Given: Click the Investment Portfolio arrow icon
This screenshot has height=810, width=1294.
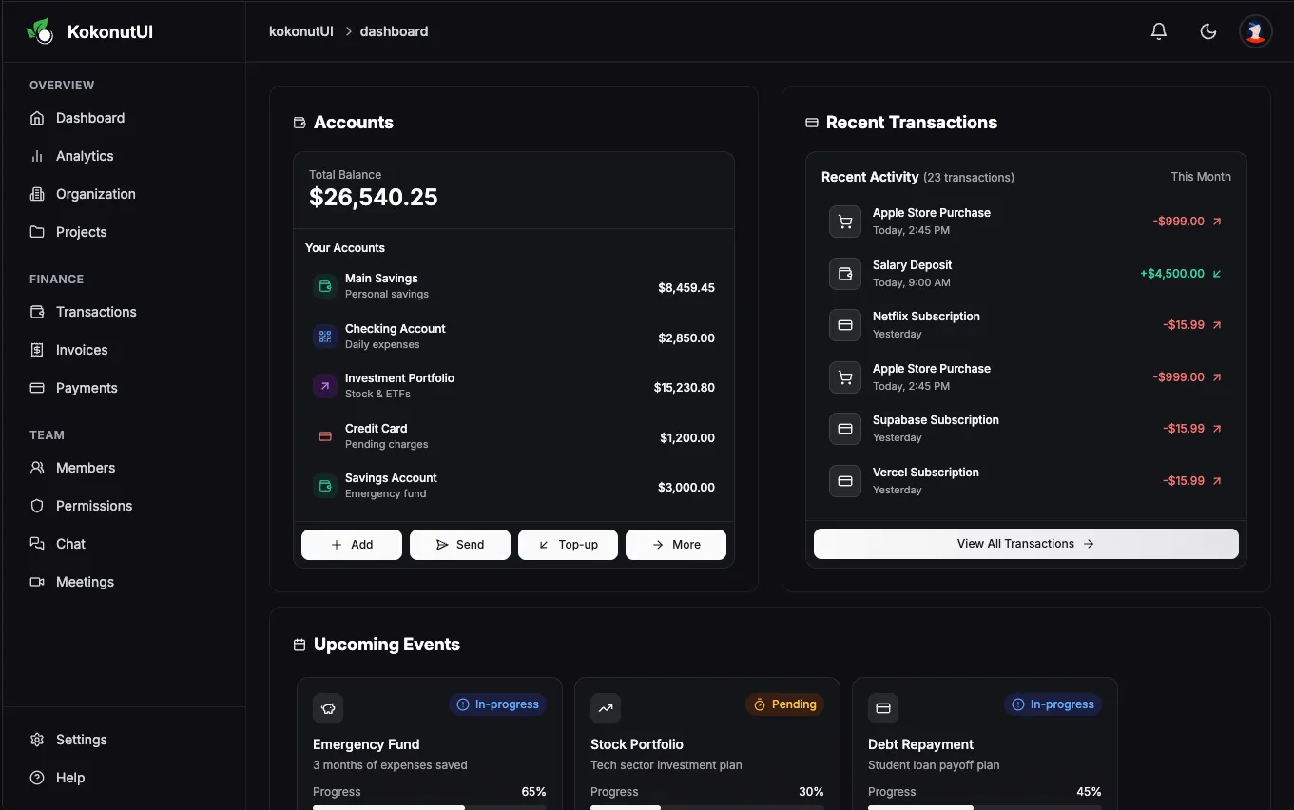Looking at the screenshot, I should click(x=325, y=386).
